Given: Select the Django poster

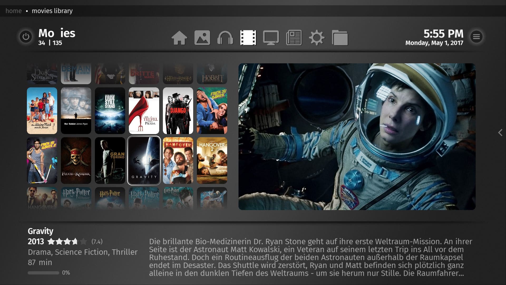Looking at the screenshot, I should [178, 111].
